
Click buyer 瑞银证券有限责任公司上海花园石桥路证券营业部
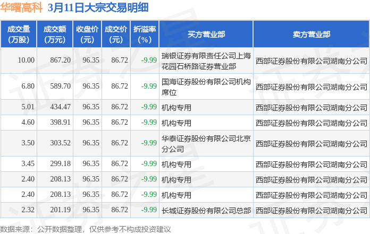click(206, 61)
